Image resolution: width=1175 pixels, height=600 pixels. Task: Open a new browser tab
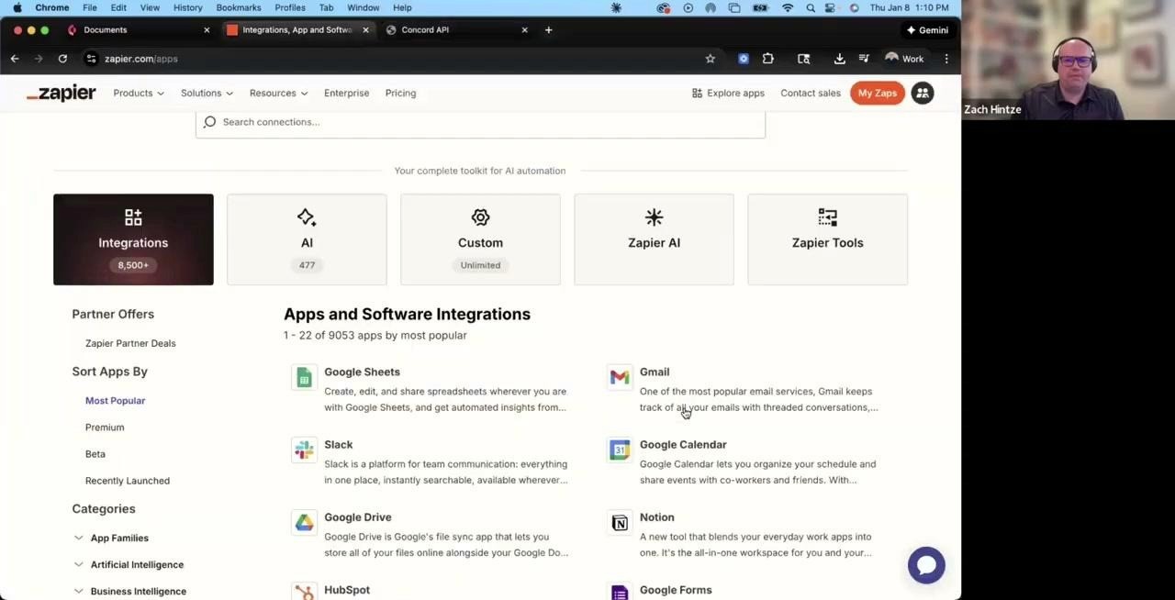pyautogui.click(x=548, y=30)
